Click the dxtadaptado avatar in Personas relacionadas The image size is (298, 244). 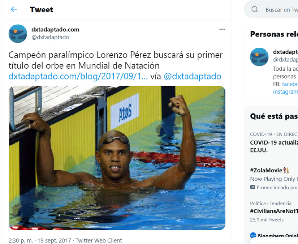click(259, 58)
